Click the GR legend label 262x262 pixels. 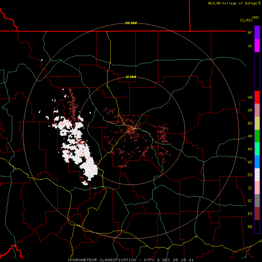(x=250, y=110)
